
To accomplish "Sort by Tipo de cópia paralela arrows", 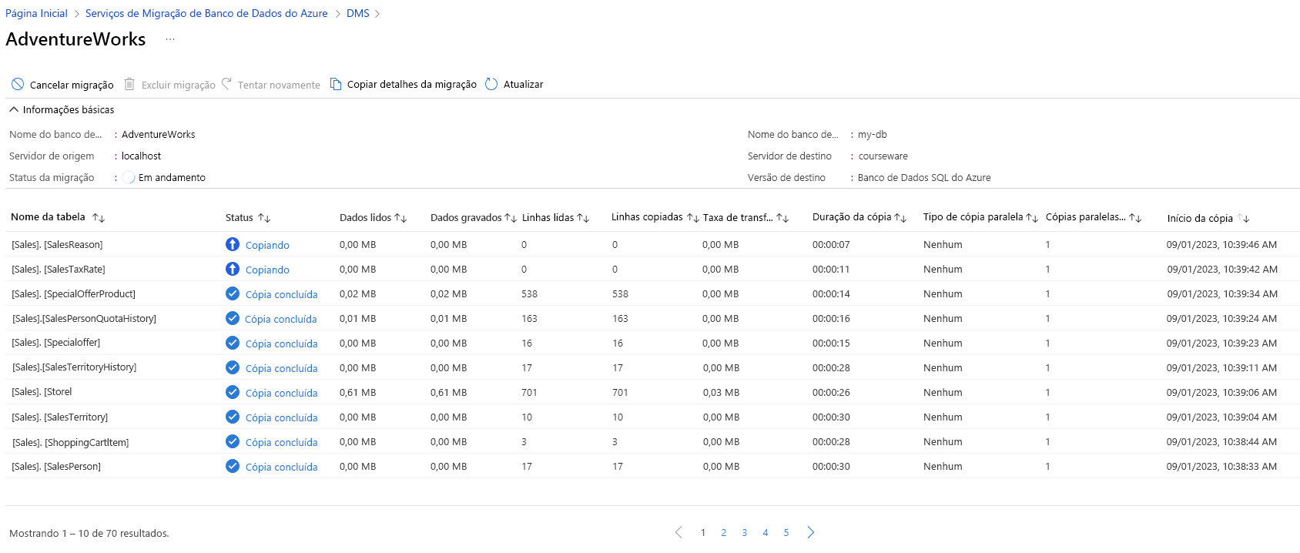I will [1032, 218].
